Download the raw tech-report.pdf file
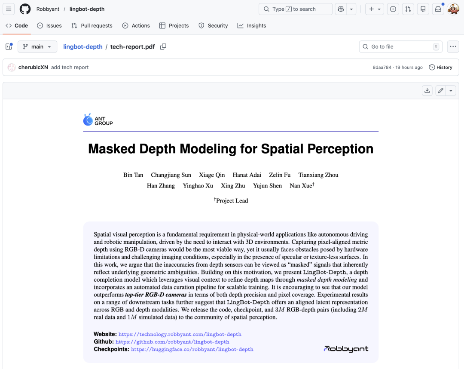 click(x=427, y=91)
